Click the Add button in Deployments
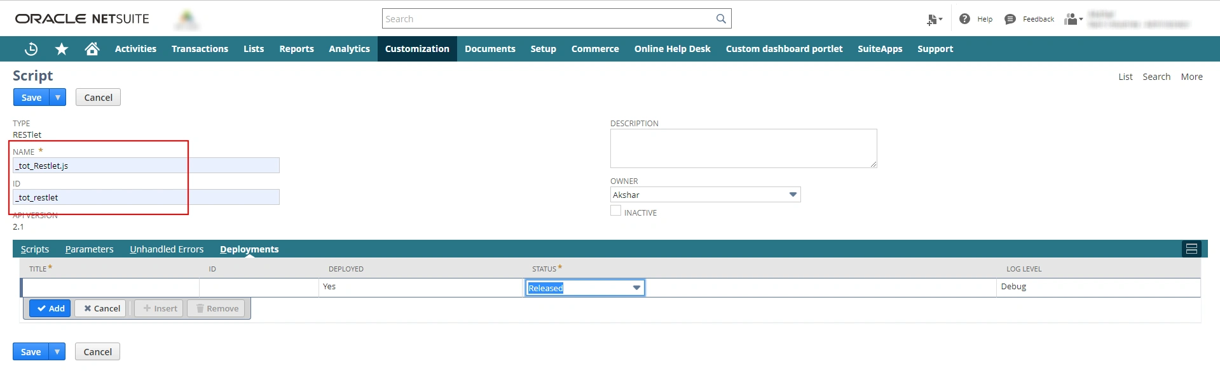 coord(50,309)
